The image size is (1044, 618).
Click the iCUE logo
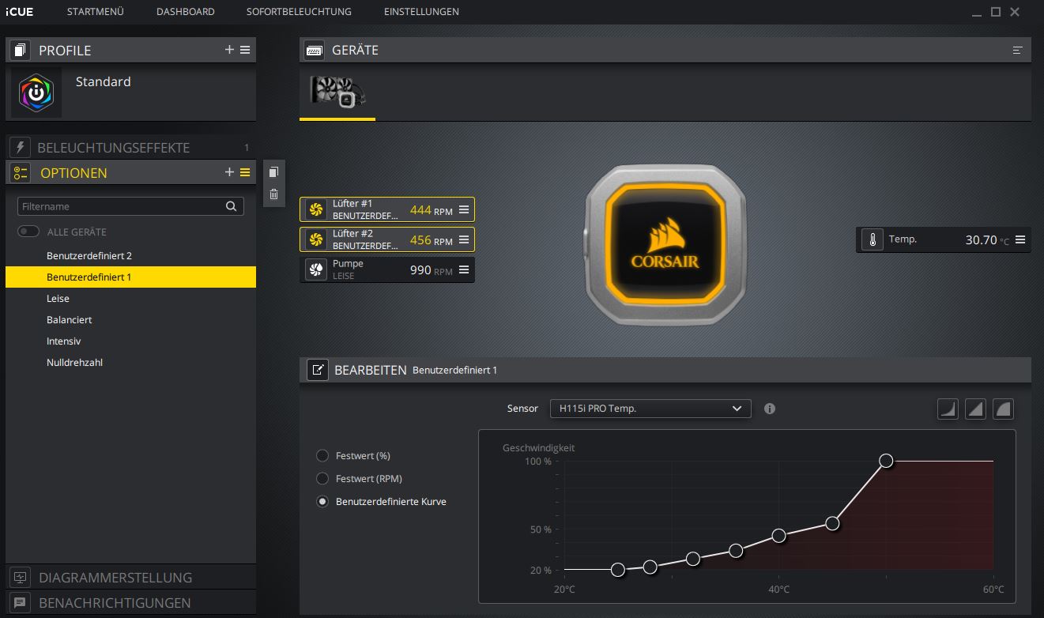coord(19,12)
